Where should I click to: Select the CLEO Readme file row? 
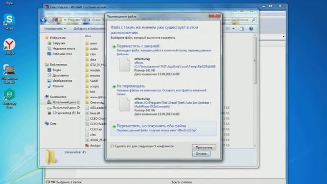point(95,124)
